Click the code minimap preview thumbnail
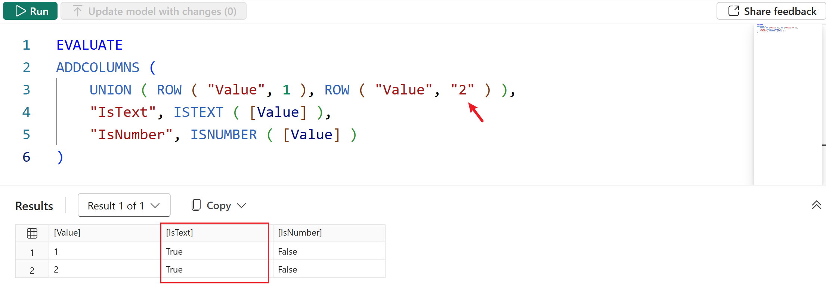Screen dimensions: 826x286 pyautogui.click(x=777, y=29)
